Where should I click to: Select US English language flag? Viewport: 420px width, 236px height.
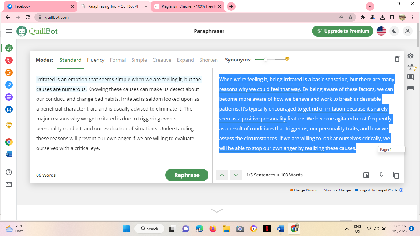(x=381, y=31)
